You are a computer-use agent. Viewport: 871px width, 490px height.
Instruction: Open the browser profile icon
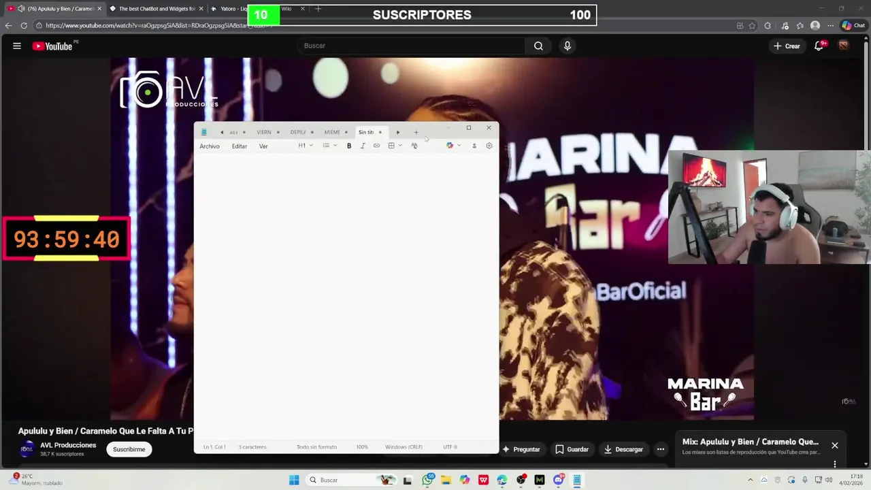815,26
